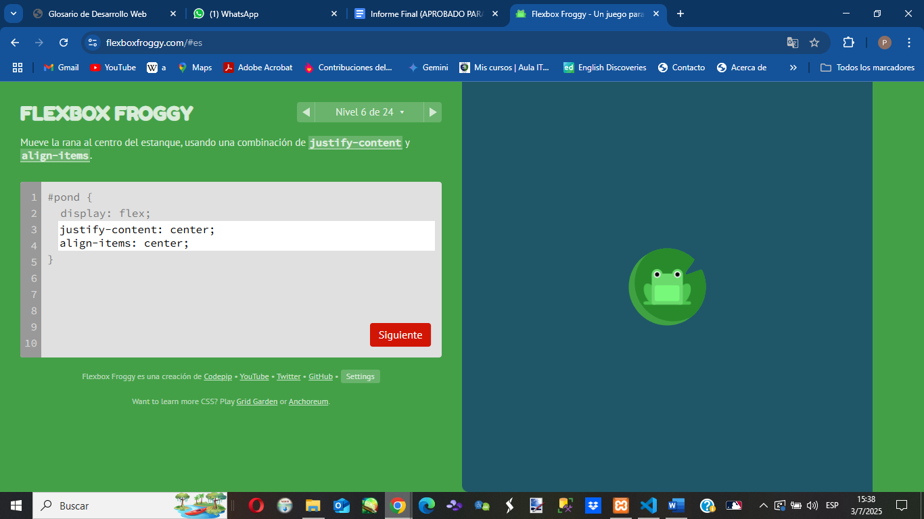Click the justify-content help keyword
The image size is (924, 519).
[x=355, y=143]
